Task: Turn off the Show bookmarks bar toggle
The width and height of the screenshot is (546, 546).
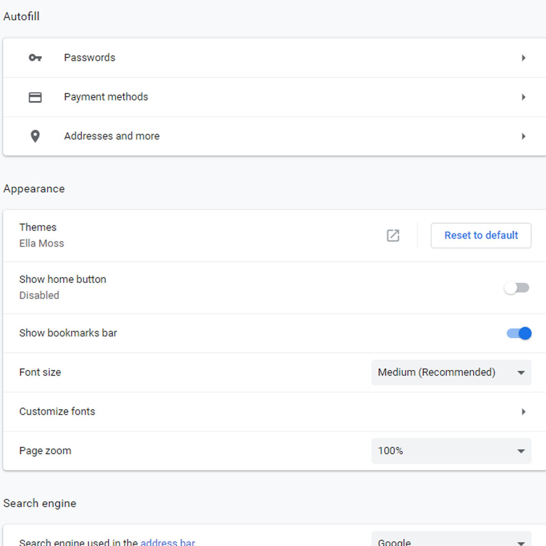Action: coord(519,333)
